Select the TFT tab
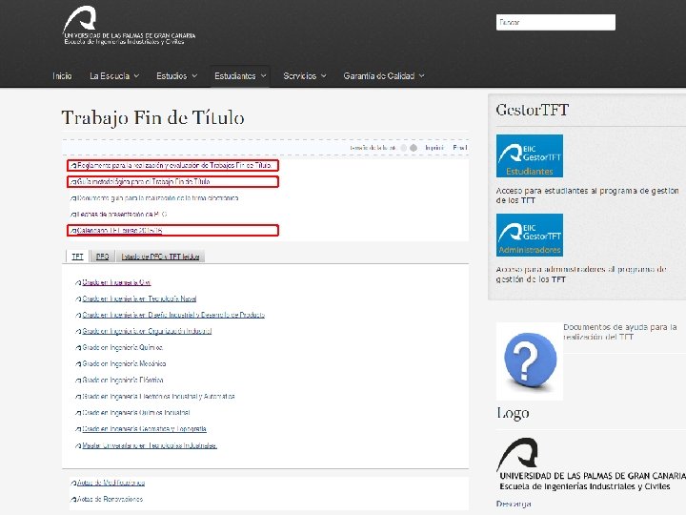The height and width of the screenshot is (515, 686). pos(77,257)
